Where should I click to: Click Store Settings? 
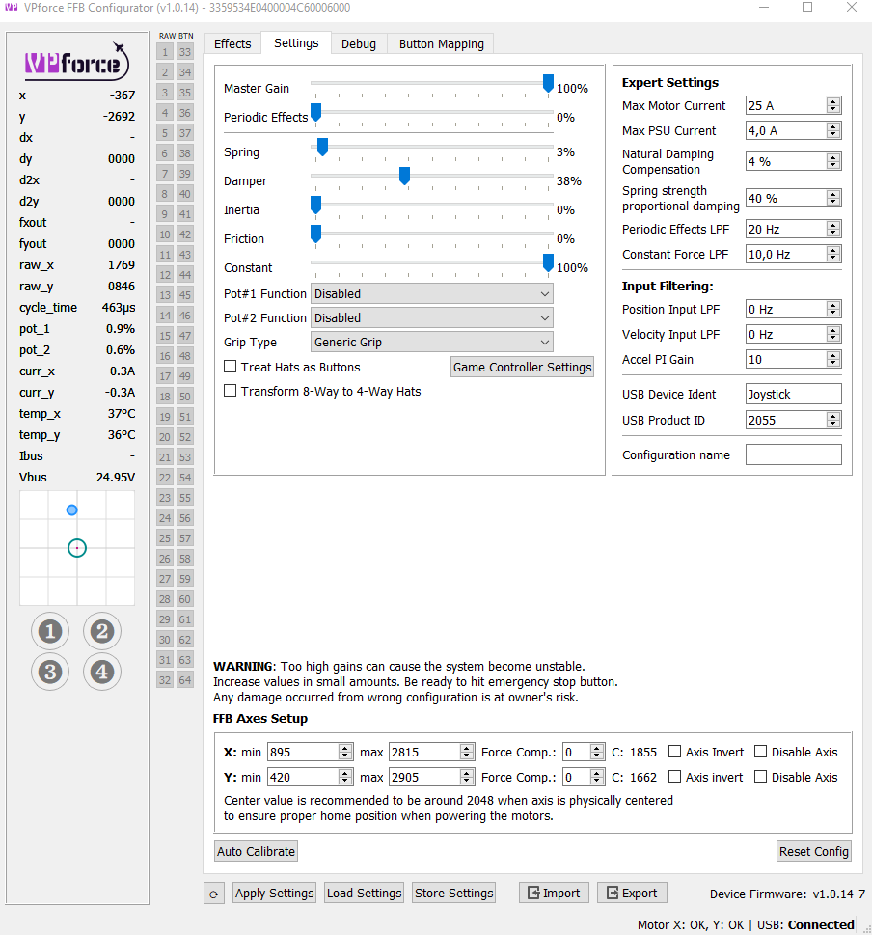point(453,894)
